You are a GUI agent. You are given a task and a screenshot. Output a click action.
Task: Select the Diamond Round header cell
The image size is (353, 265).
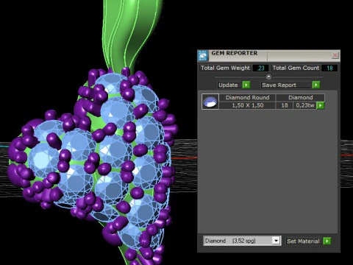click(x=247, y=97)
